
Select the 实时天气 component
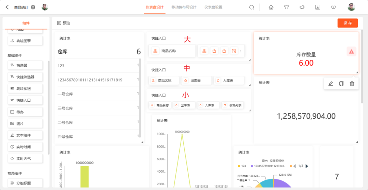pyautogui.click(x=25, y=158)
